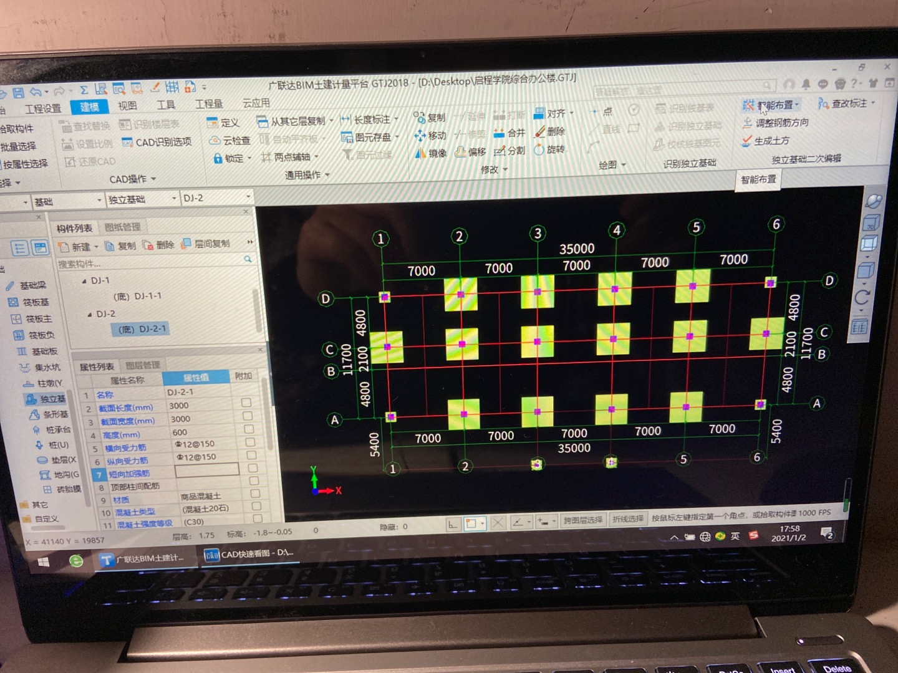Click the 短向加强筋 value input field

click(208, 470)
